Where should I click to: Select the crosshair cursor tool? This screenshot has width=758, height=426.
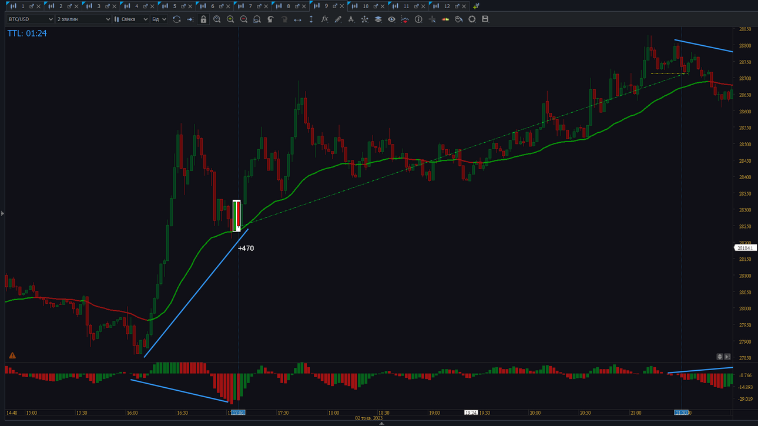pyautogui.click(x=432, y=19)
